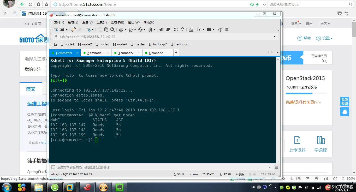
Task: Open the virtual keyboard icon
Action: click(191, 30)
